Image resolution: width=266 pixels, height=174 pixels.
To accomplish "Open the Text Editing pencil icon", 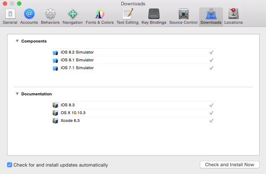I will pyautogui.click(x=128, y=14).
